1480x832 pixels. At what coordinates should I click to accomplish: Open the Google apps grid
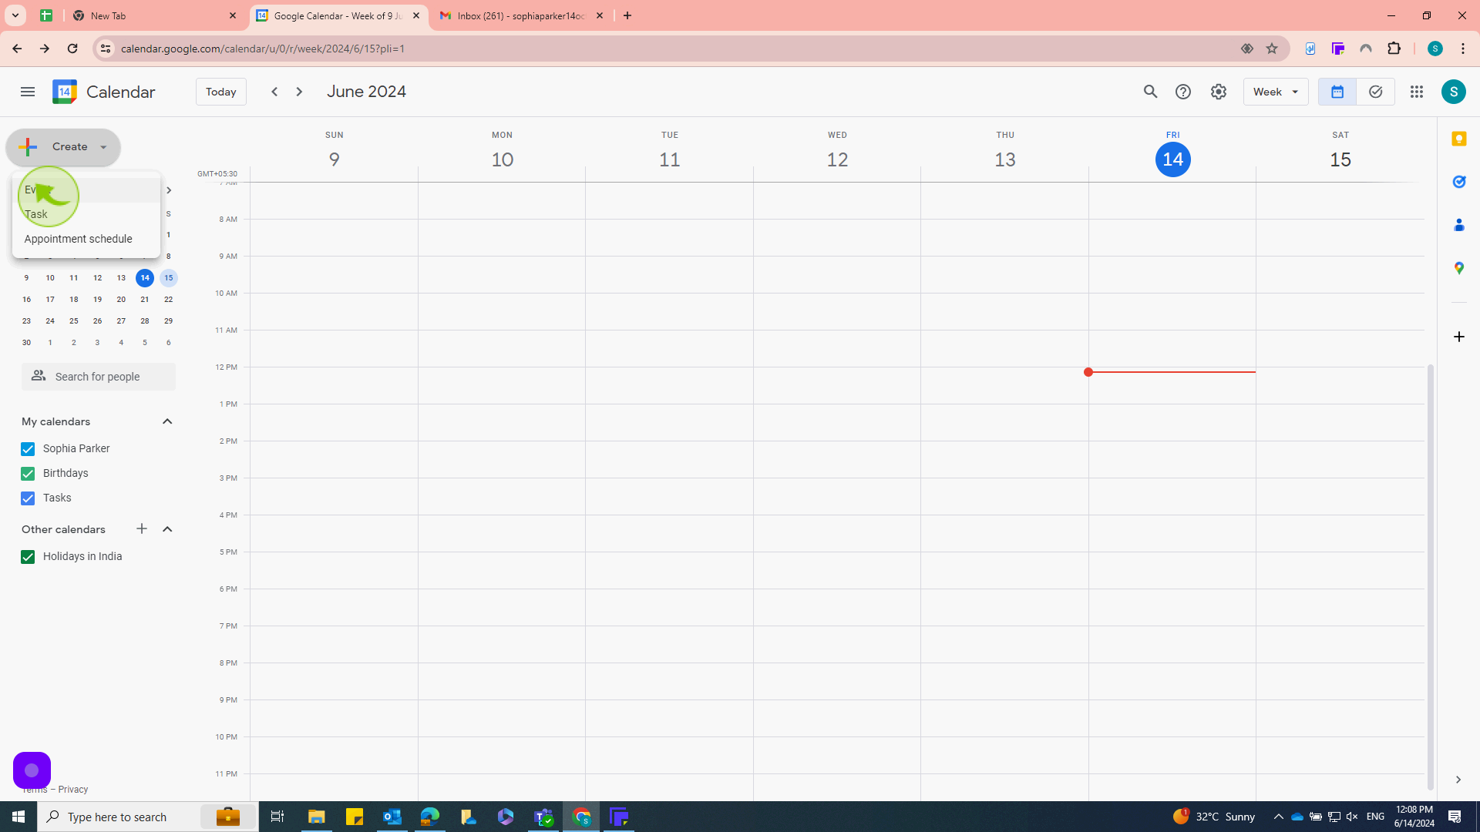tap(1417, 92)
